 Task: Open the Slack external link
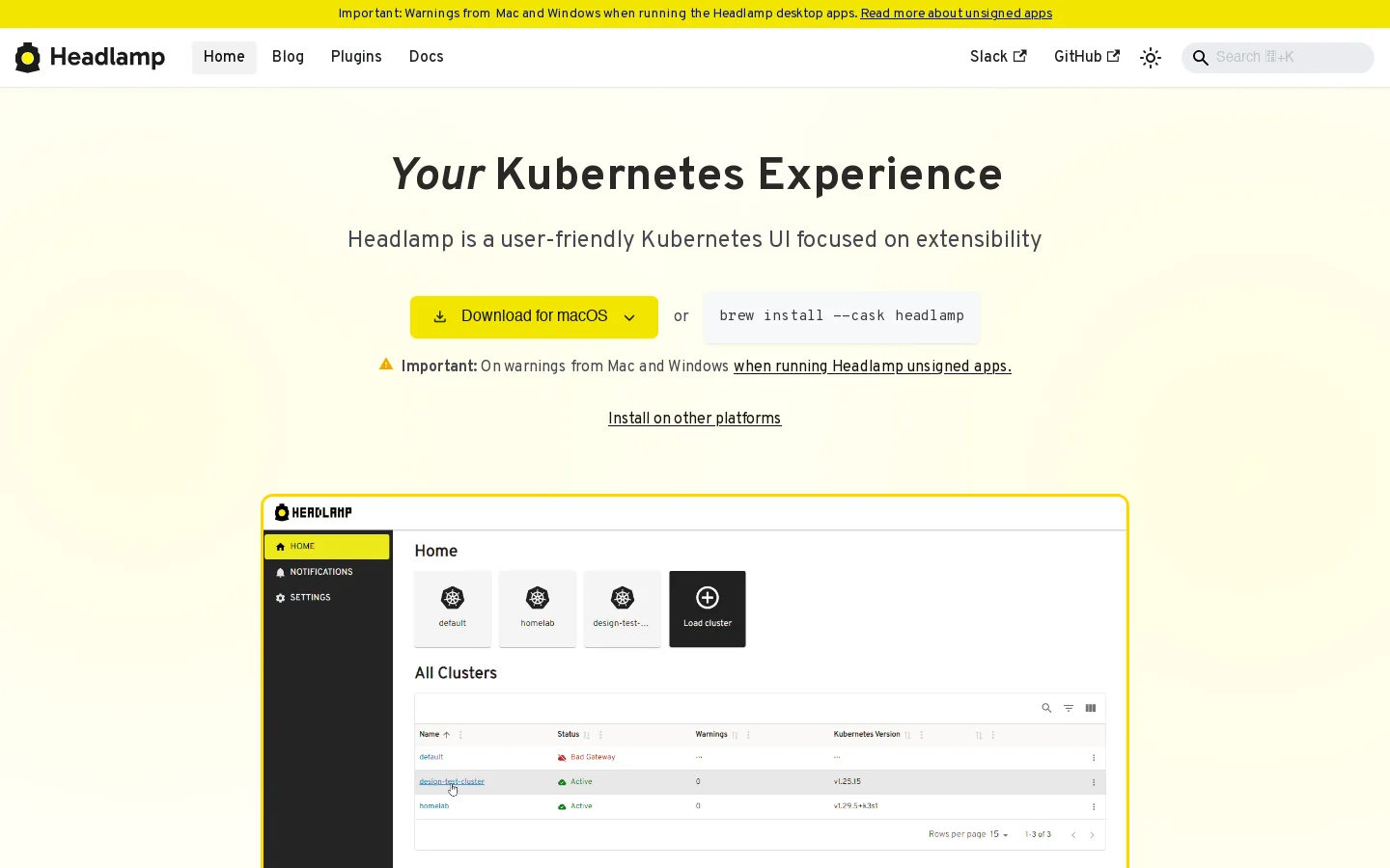point(998,58)
